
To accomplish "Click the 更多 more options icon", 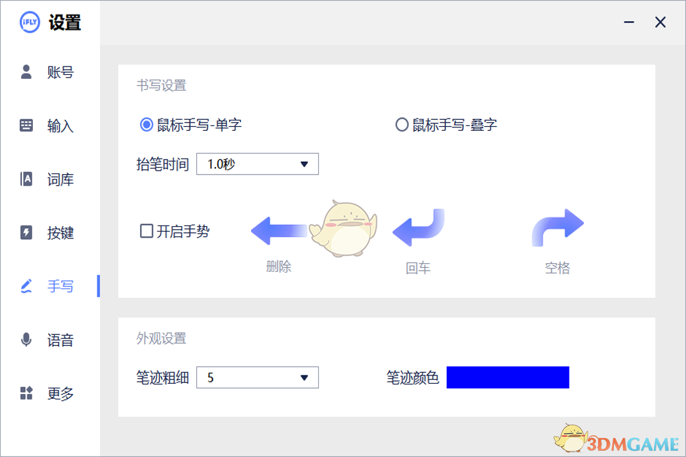I will click(x=26, y=393).
